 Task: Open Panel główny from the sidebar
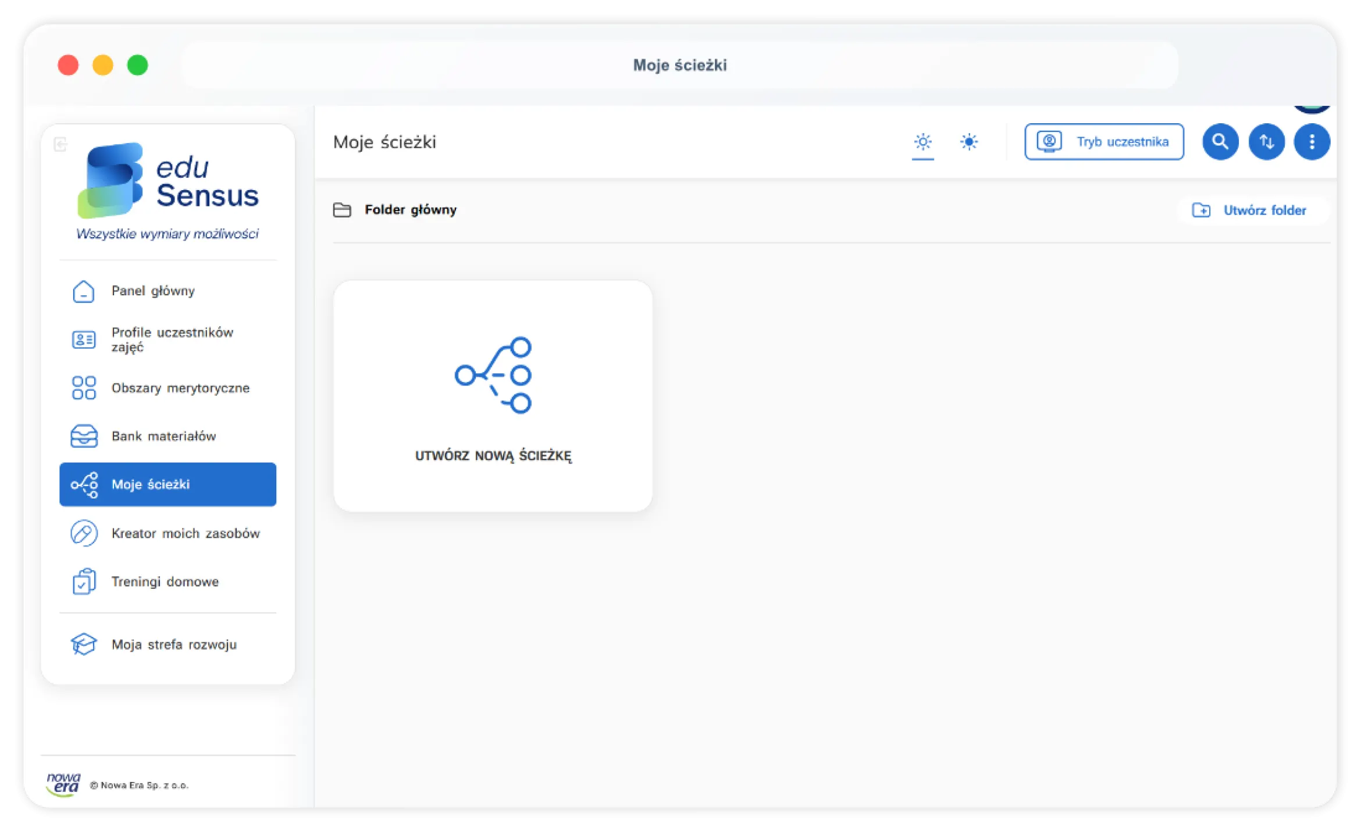click(168, 291)
